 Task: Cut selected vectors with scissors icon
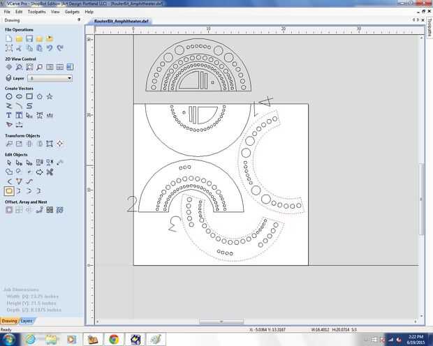19,48
